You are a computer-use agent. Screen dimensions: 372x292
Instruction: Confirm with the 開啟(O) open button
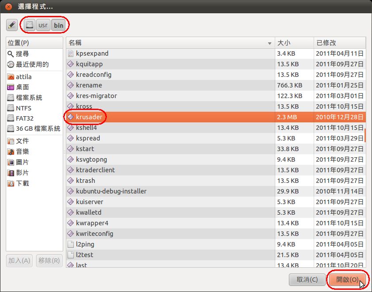pyautogui.click(x=347, y=280)
